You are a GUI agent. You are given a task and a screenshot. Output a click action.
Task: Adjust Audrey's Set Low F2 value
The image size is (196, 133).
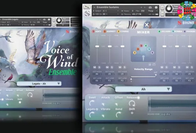(x=110, y=81)
